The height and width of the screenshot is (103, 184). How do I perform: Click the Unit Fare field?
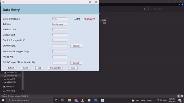click(x=60, y=46)
